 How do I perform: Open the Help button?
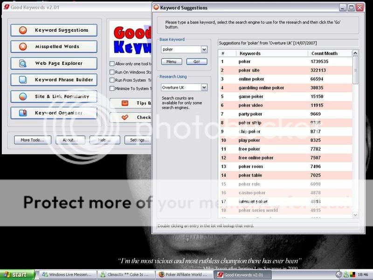pyautogui.click(x=104, y=140)
